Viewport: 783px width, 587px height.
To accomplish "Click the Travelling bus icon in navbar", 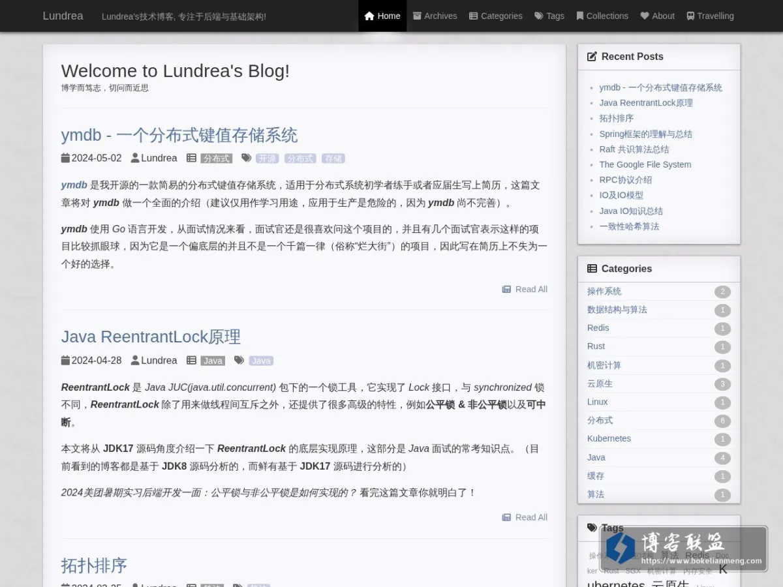I will tap(690, 16).
